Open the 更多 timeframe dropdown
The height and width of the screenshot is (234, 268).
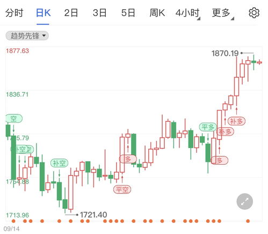pos(223,13)
